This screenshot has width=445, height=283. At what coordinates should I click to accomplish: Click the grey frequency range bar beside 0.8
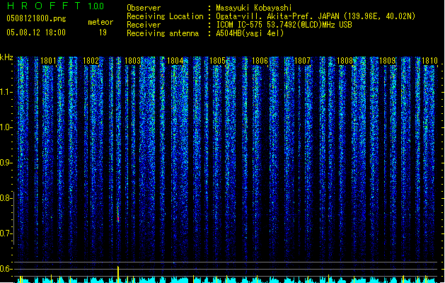[13, 219]
